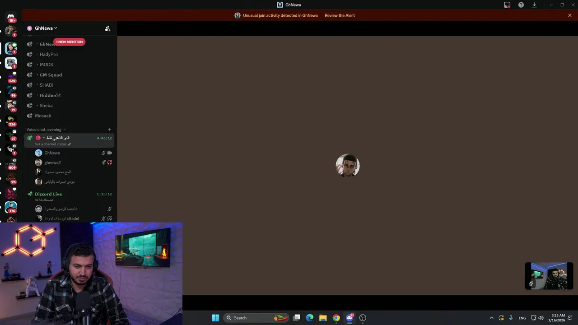The width and height of the screenshot is (578, 325).
Task: Click Review the Alert link
Action: (x=340, y=15)
